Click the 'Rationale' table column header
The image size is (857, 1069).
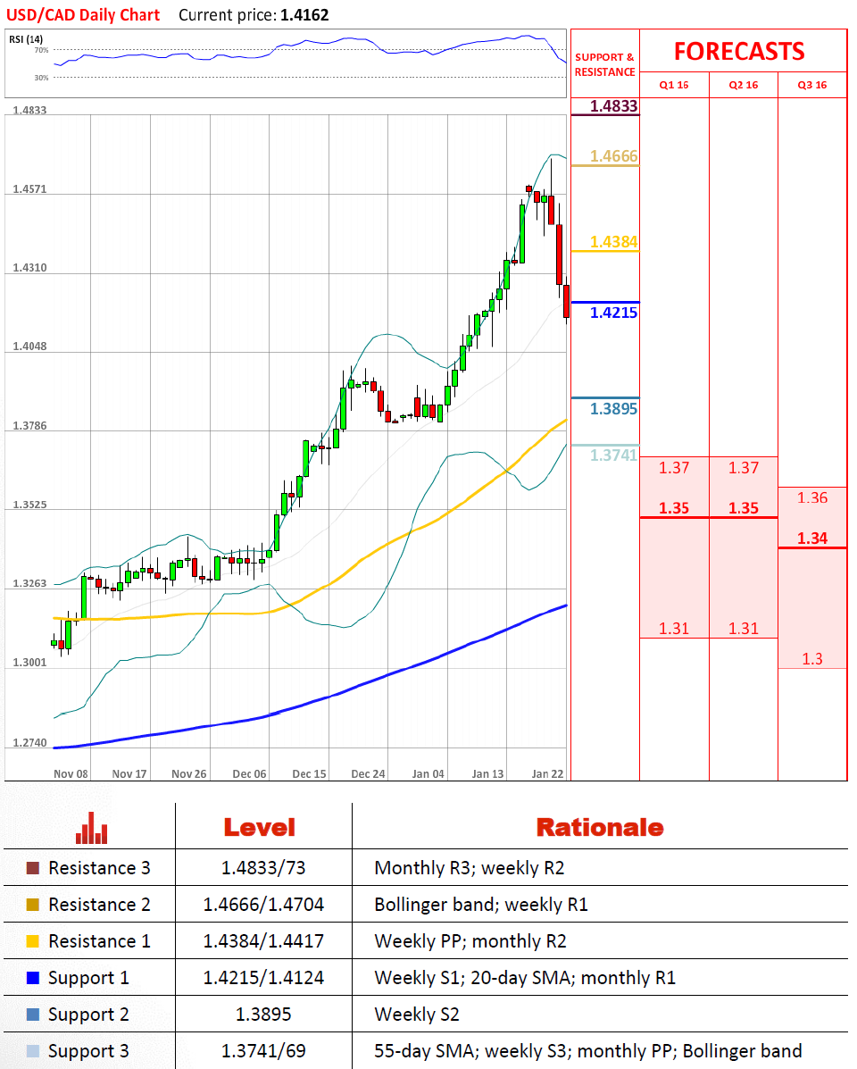600,828
